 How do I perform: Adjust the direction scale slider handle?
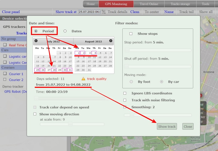(x=70, y=124)
